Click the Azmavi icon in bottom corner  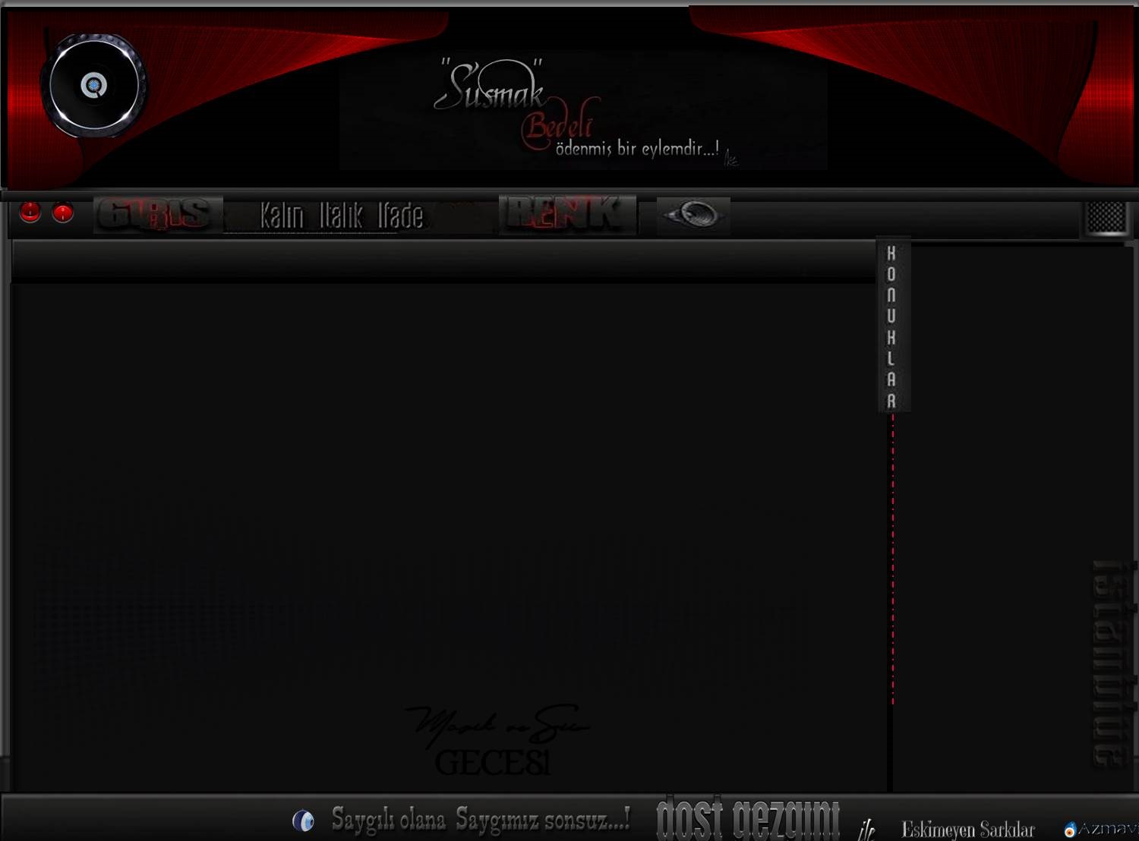tap(1071, 830)
